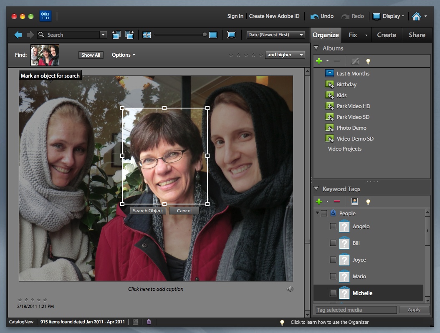
Task: Click the blue back arrow icon
Action: click(x=18, y=35)
